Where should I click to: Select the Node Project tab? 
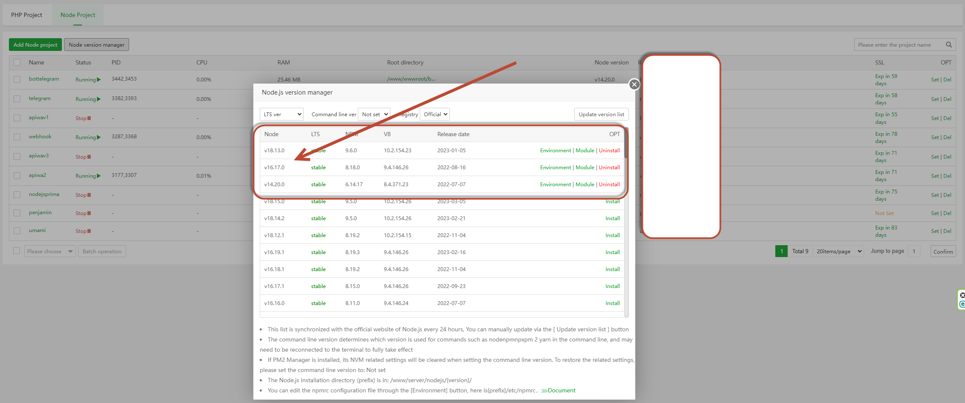(78, 15)
